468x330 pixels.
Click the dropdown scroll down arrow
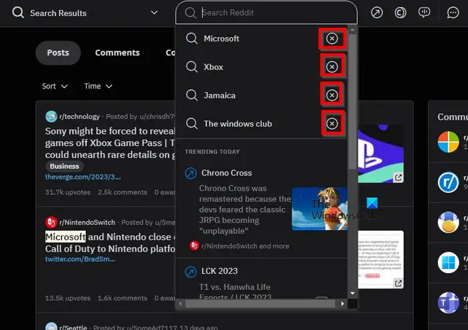[352, 294]
